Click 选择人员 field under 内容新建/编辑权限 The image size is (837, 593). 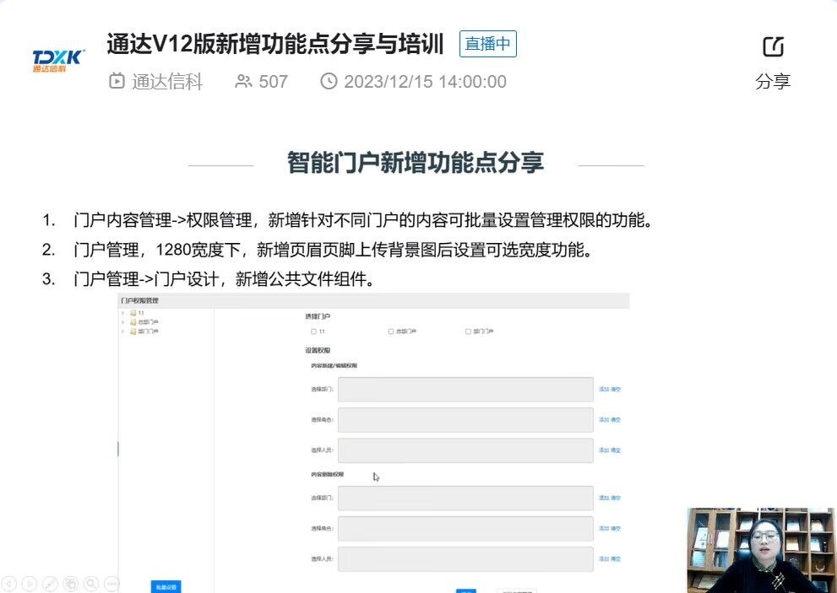465,450
